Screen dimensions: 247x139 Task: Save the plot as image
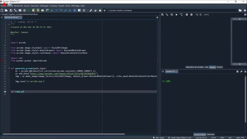(x=162, y=15)
